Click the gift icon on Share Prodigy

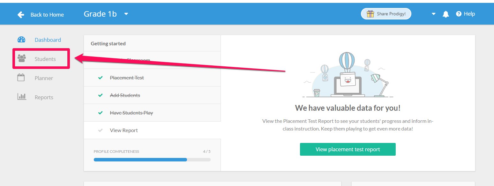(x=370, y=14)
